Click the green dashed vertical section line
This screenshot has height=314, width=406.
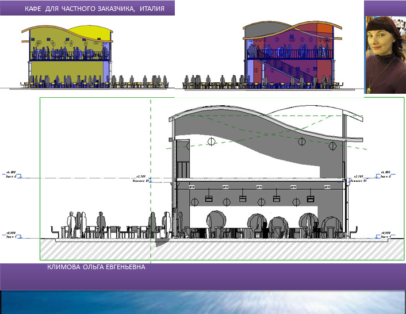(151, 173)
